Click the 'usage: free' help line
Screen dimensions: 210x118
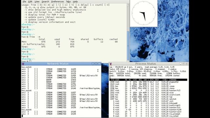click(x=66, y=5)
